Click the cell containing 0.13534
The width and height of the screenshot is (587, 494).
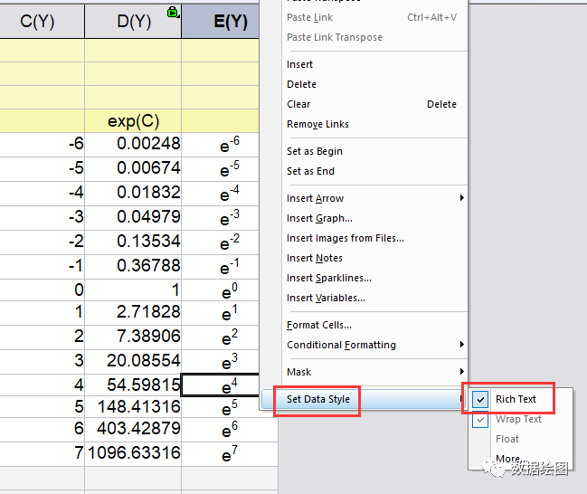(133, 242)
